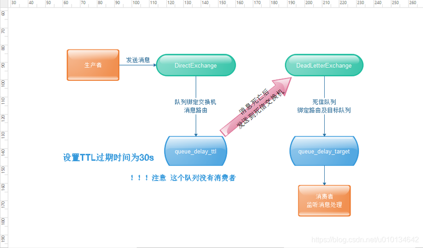Click the 注意 这个队列没有消费者 note
Image resolution: width=423 pixels, height=248 pixels.
(183, 178)
